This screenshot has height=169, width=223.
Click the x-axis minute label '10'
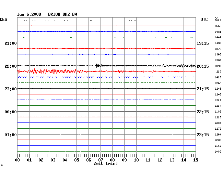tap(136, 160)
